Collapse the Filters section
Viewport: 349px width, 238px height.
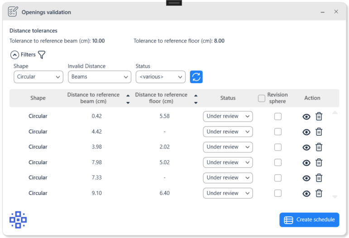click(14, 55)
